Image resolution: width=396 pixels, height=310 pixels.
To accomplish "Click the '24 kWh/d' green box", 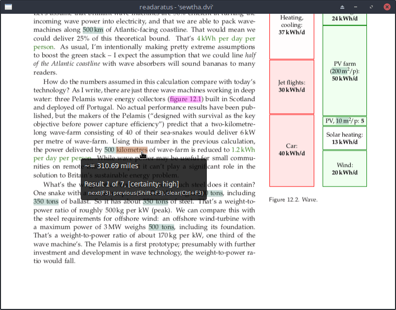I will (344, 19).
